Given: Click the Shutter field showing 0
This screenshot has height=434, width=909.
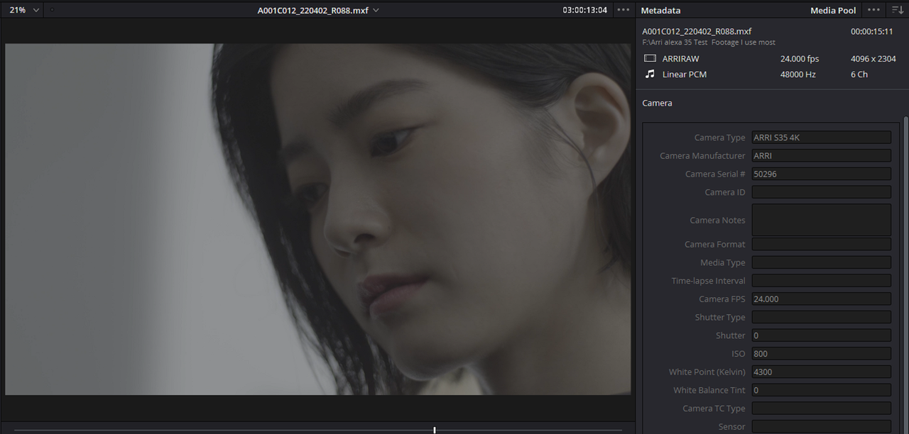Looking at the screenshot, I should pyautogui.click(x=821, y=335).
